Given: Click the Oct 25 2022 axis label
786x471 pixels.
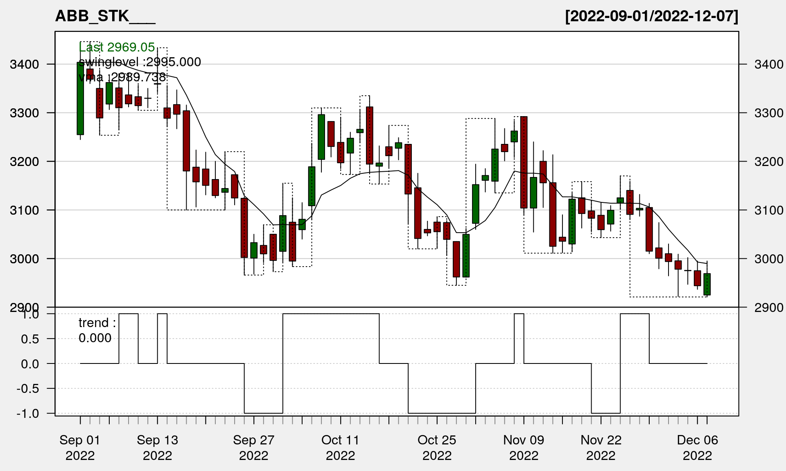Looking at the screenshot, I should click(x=437, y=447).
